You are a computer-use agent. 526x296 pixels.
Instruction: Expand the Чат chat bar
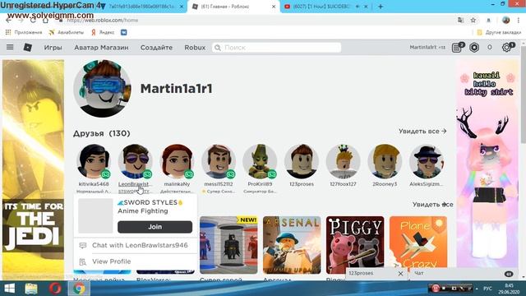pos(464,274)
